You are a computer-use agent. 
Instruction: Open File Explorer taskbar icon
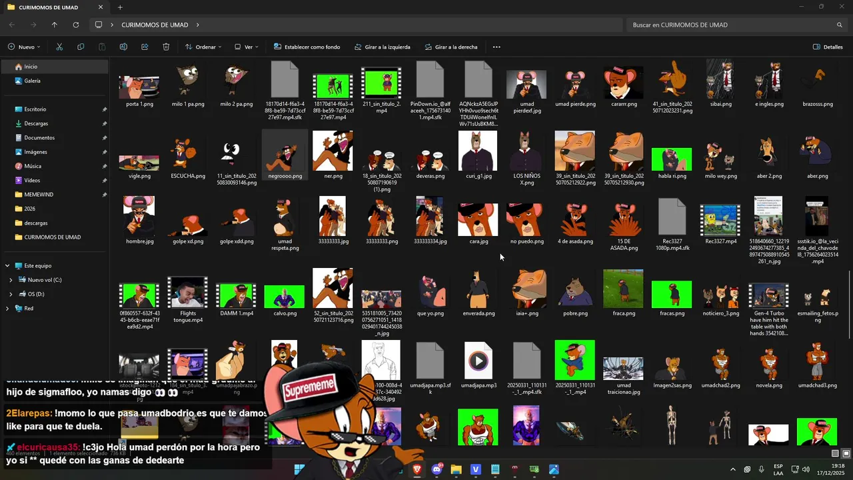[x=456, y=469]
